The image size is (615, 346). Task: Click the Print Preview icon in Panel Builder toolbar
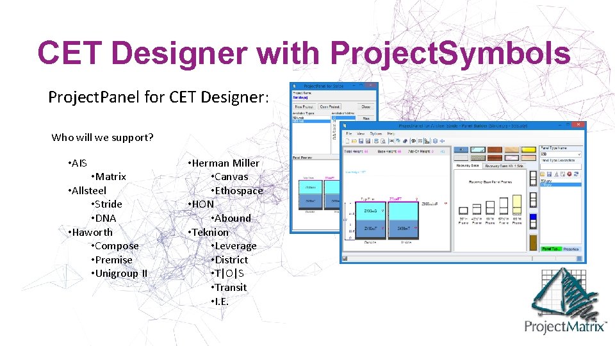(383, 141)
